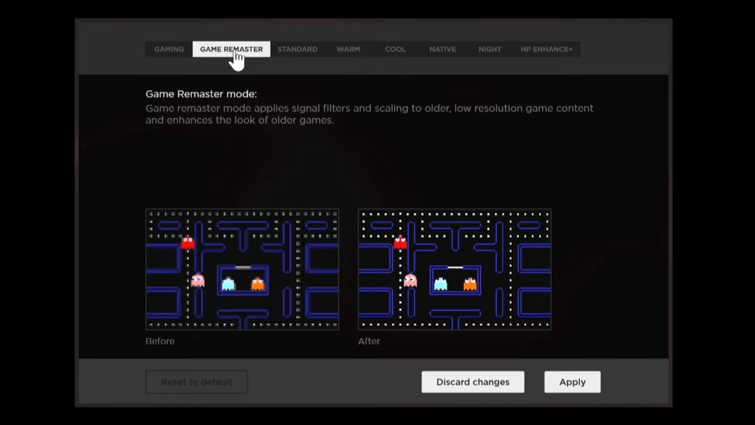Viewport: 755px width, 425px height.
Task: Click the Before preview image
Action: coord(242,269)
